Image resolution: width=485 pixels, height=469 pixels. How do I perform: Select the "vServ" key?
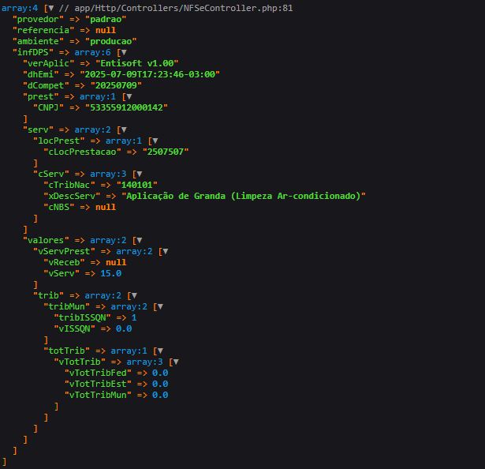(62, 274)
